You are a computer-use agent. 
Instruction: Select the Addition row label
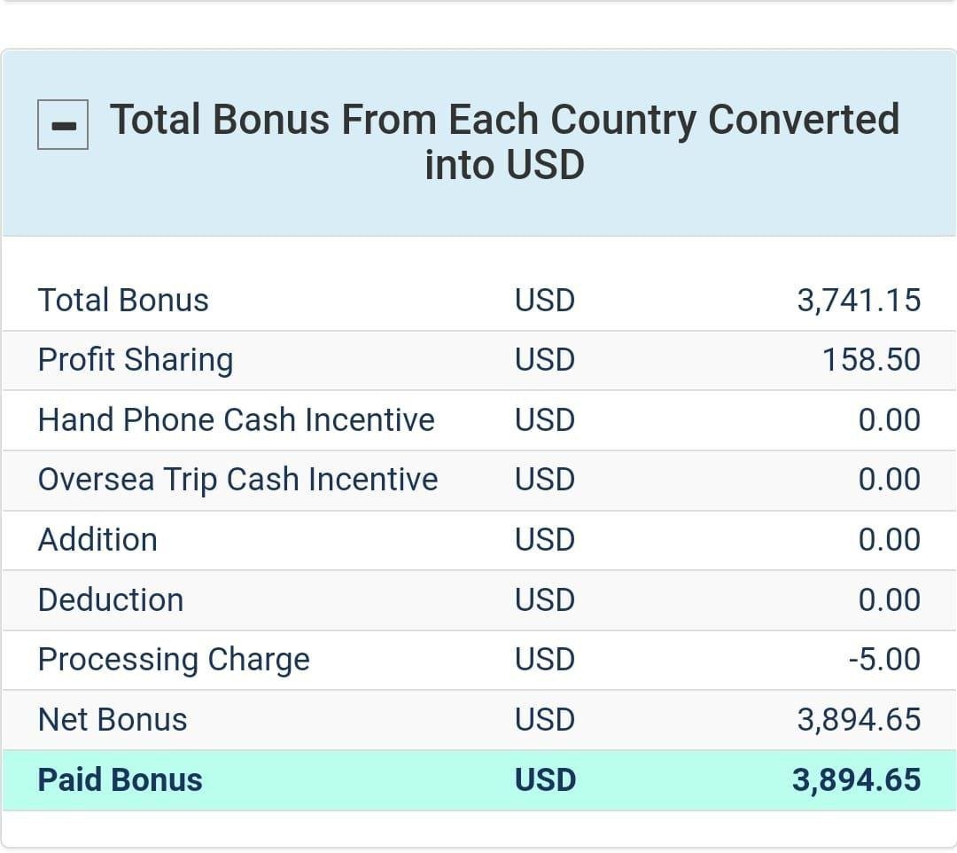[97, 540]
